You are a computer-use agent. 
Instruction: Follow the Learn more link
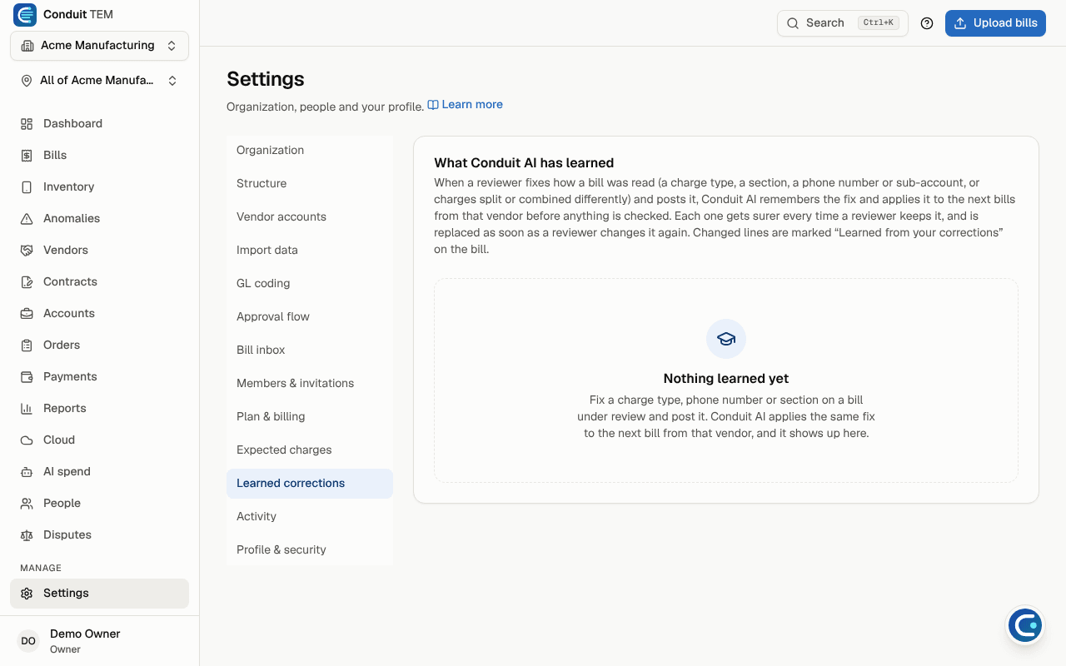(465, 105)
